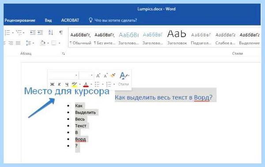The image size is (265, 167).
Task: Expand the mini toolbar font size dropdown
Action: 91,75
